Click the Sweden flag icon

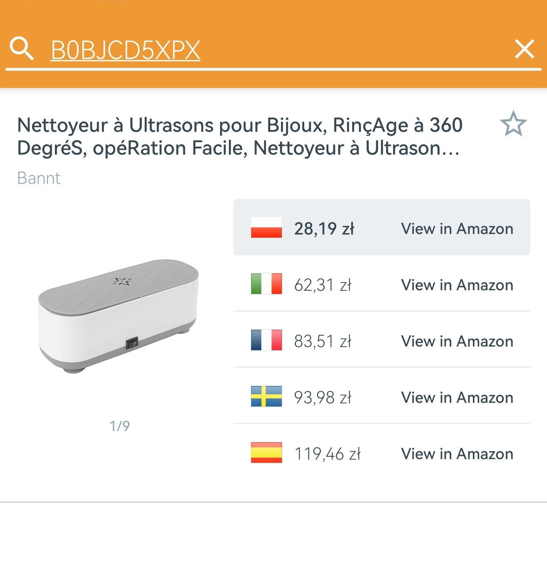(x=266, y=397)
